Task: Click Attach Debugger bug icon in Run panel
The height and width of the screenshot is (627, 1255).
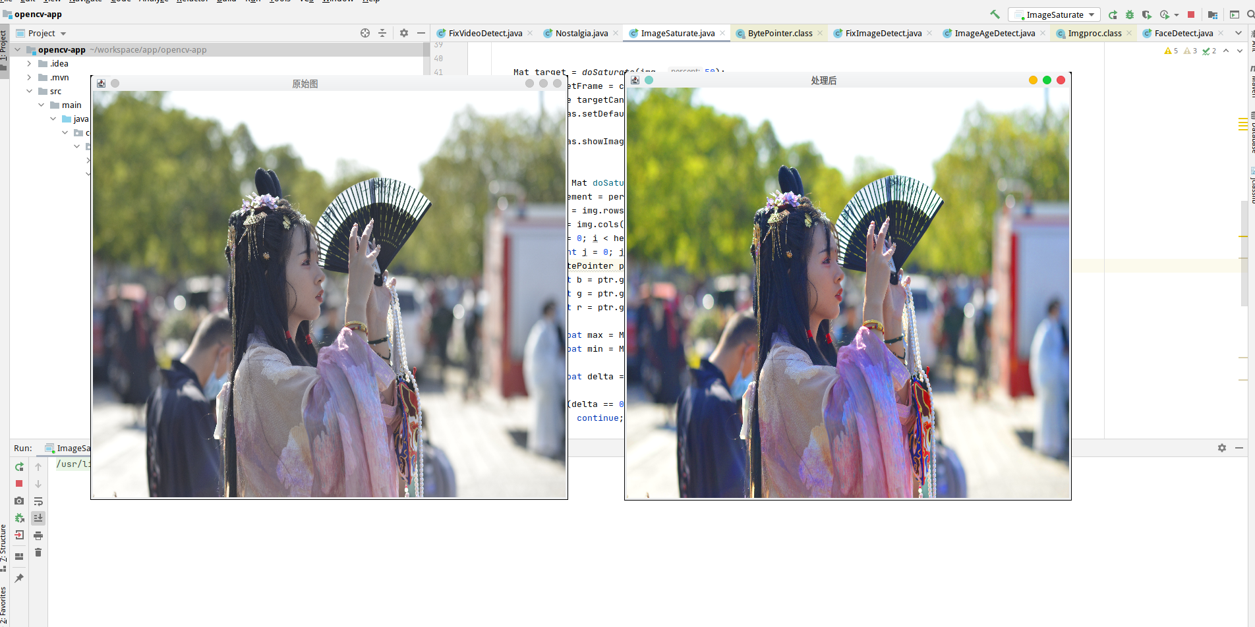Action: pos(19,518)
